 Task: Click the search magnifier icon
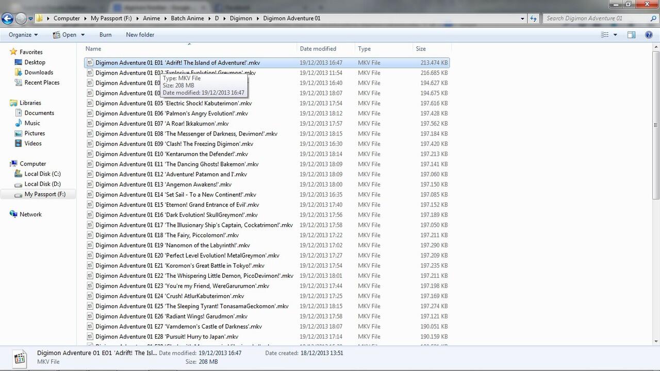point(653,19)
